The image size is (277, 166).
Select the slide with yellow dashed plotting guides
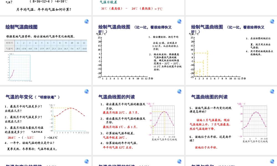(x=231, y=51)
